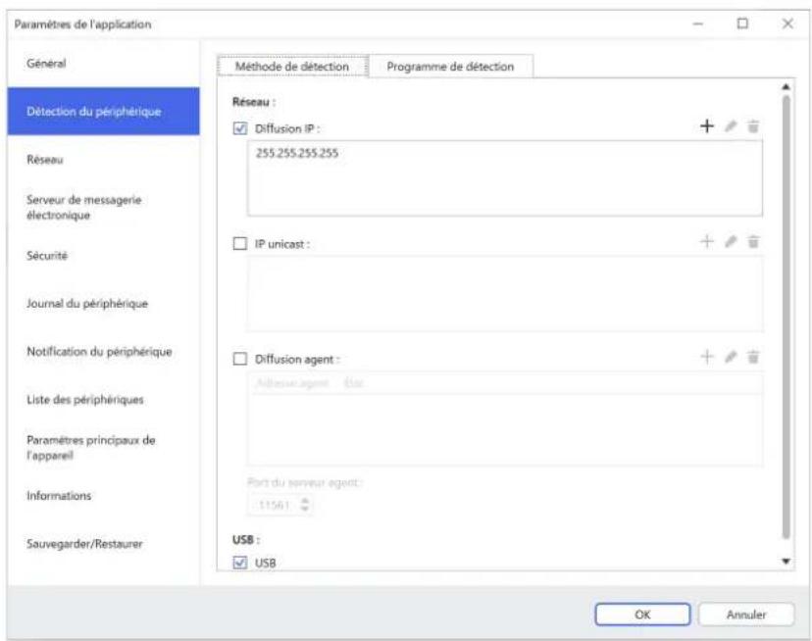Viewport: 812px width, 641px height.
Task: Confirm settings with the OK button
Action: click(x=642, y=615)
